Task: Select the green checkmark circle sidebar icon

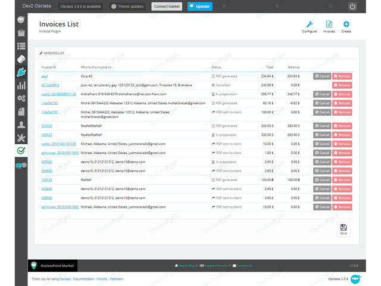Action: [21, 151]
